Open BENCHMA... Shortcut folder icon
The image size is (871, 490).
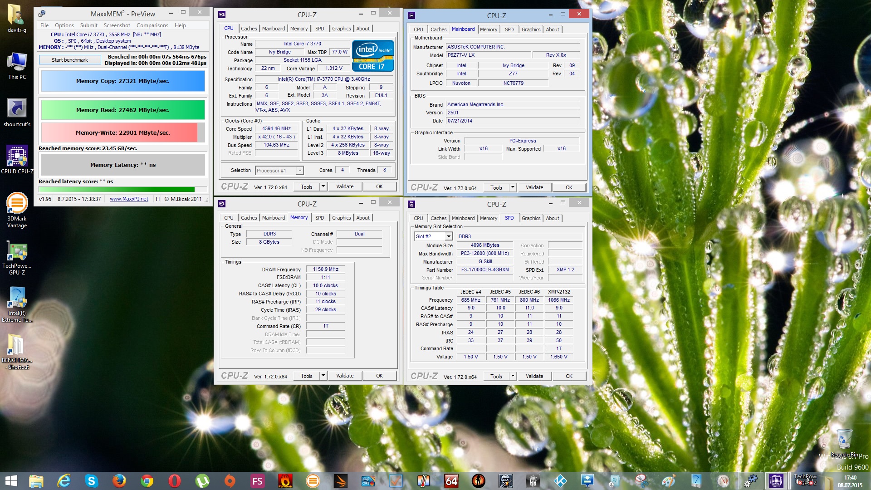[x=17, y=352]
